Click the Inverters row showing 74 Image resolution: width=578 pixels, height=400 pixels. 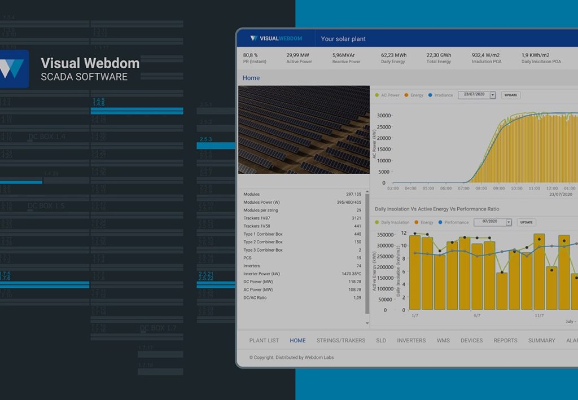303,266
